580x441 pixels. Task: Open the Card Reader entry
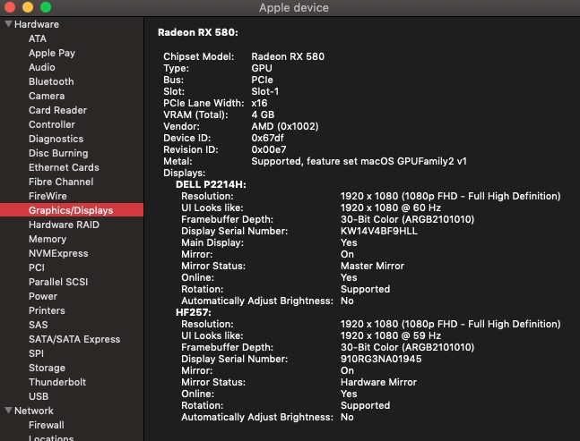(57, 110)
